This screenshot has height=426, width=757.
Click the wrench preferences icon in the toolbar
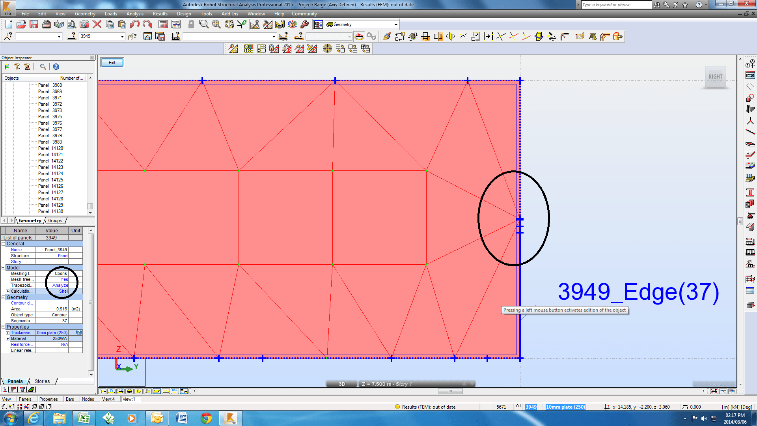(x=305, y=24)
